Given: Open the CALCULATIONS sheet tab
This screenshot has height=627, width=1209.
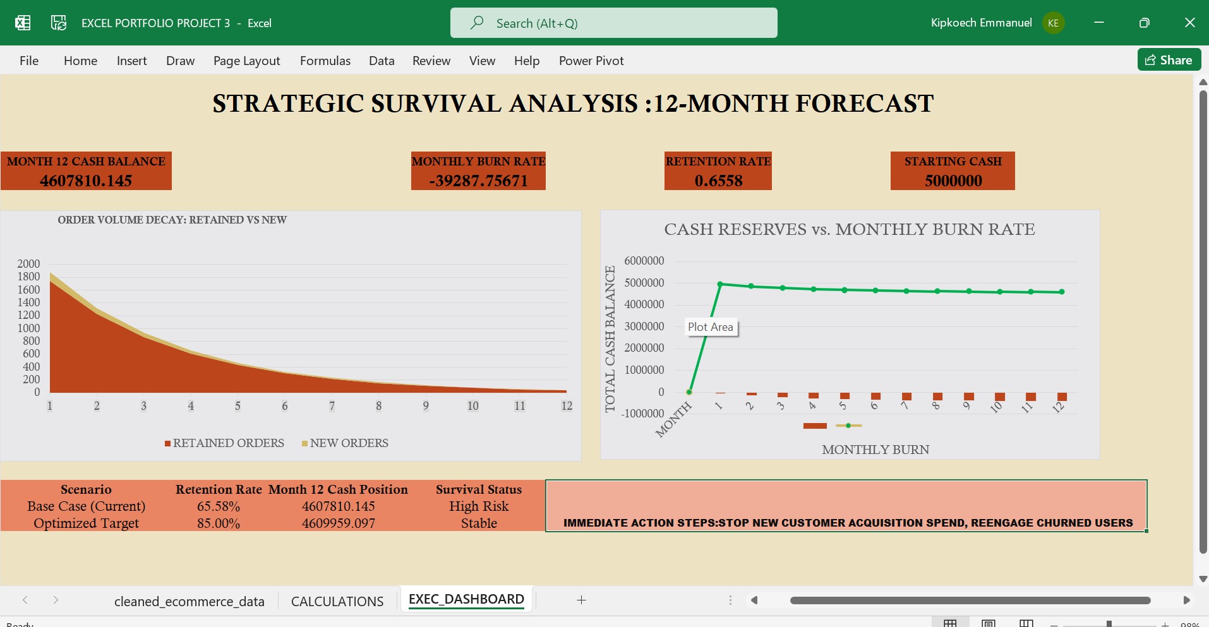Looking at the screenshot, I should coord(337,601).
